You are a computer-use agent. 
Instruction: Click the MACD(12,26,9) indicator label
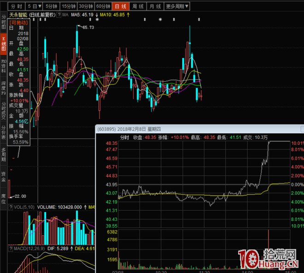[29, 249]
